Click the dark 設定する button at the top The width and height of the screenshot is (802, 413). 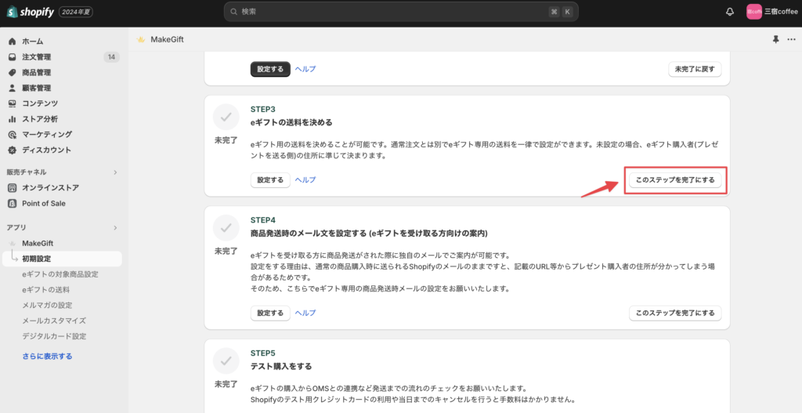(x=270, y=69)
